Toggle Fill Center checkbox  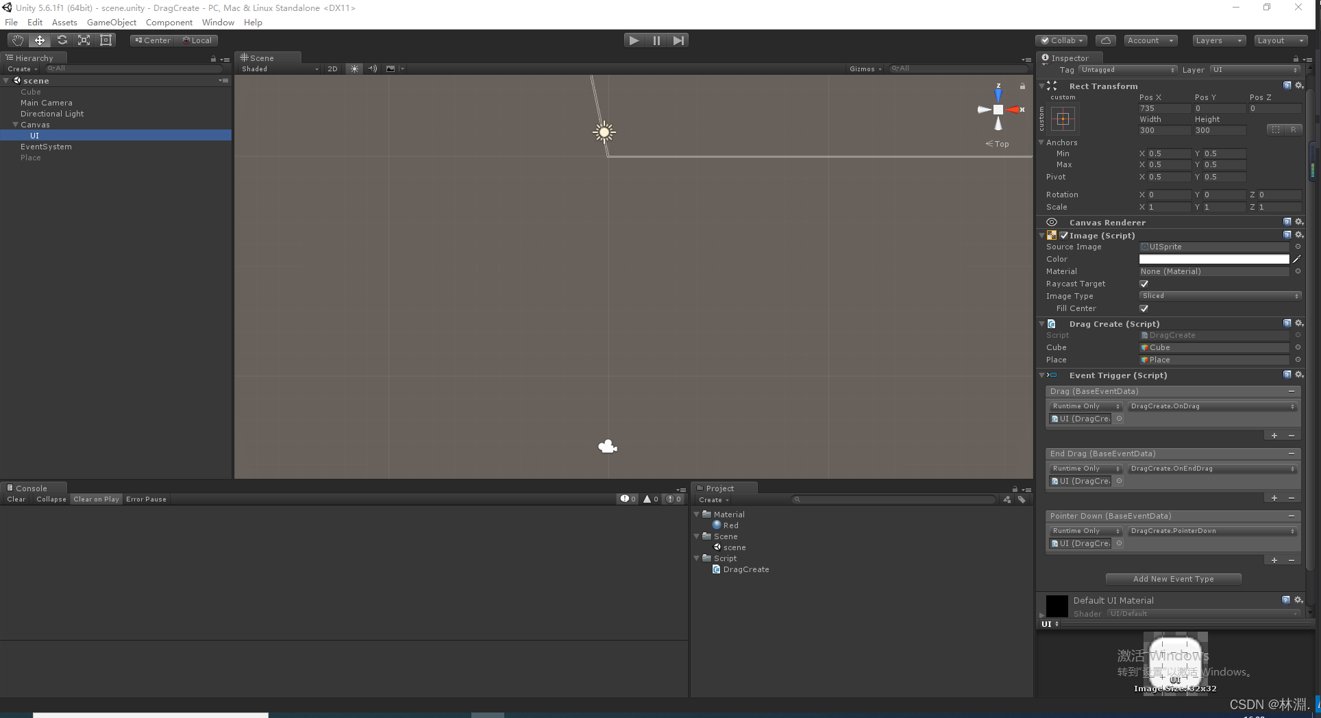[1144, 308]
